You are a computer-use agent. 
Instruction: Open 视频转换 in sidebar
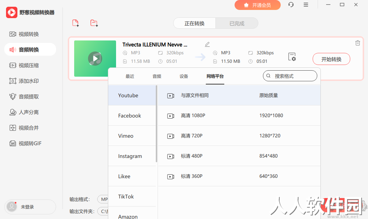[30, 34]
